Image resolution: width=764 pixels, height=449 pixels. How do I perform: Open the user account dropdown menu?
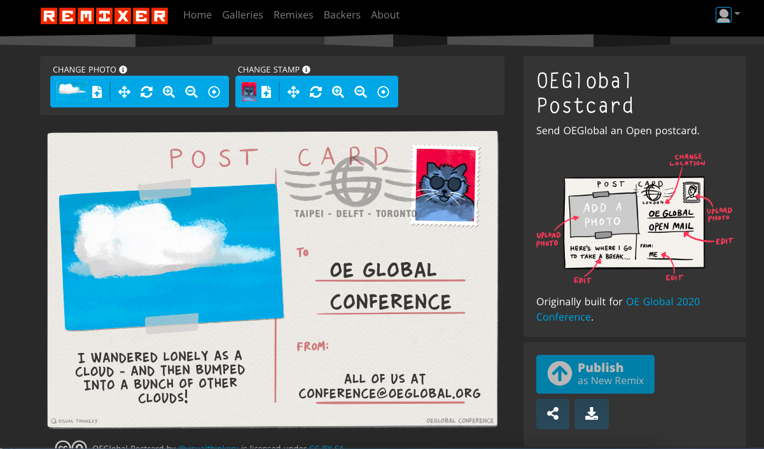(728, 15)
